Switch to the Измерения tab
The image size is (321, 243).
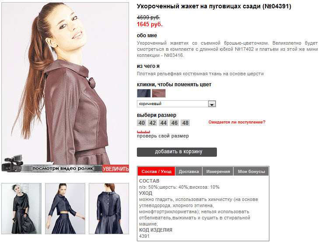pyautogui.click(x=218, y=171)
